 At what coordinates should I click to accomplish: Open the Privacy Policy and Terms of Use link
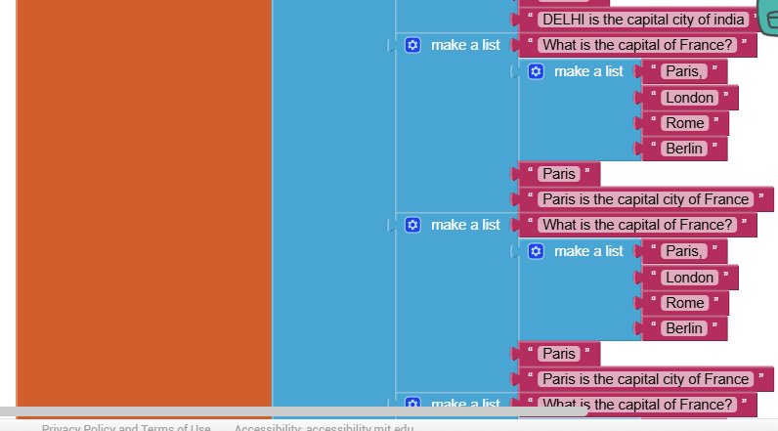(x=126, y=427)
